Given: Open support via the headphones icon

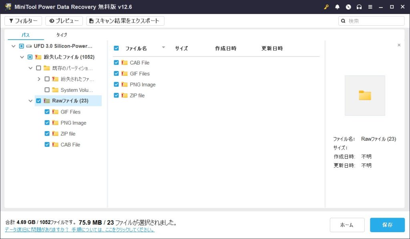Looking at the screenshot, I should pos(359,7).
